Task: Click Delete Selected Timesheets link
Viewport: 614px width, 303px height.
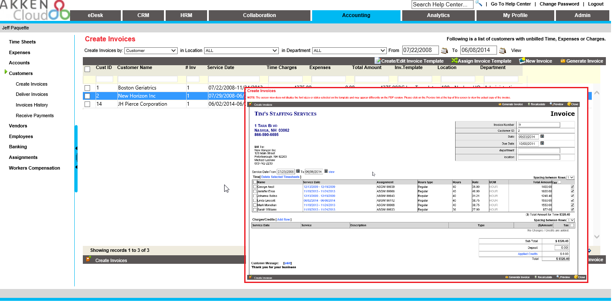Action: tap(281, 176)
